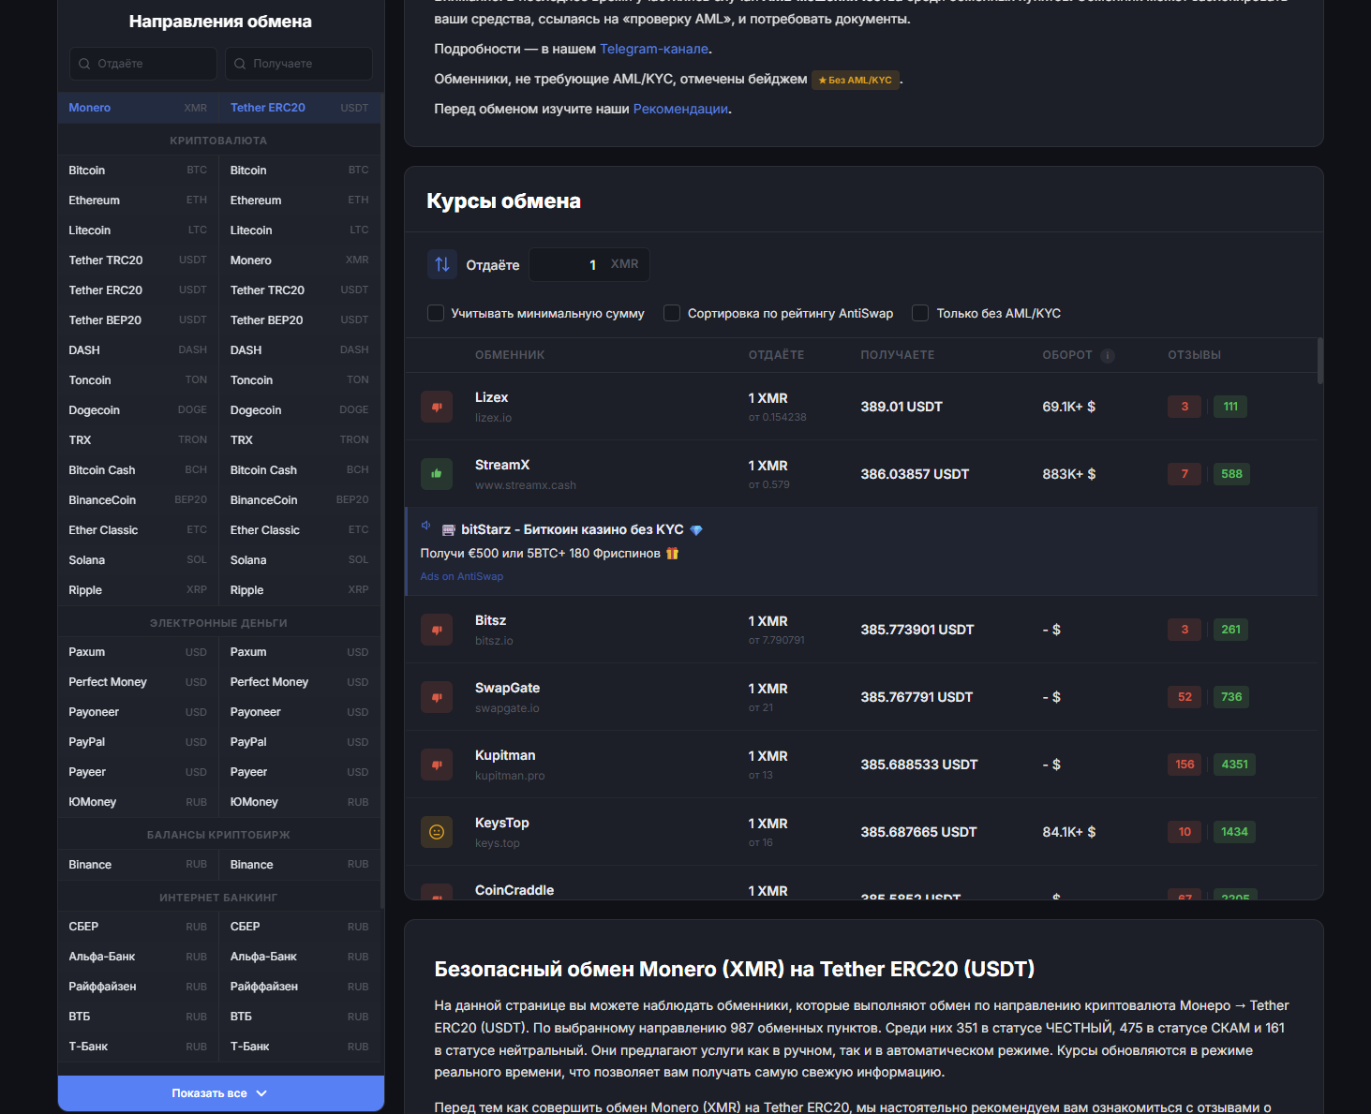Click the neutral face icon next to KeysTop
This screenshot has width=1371, height=1114.
pos(437,832)
